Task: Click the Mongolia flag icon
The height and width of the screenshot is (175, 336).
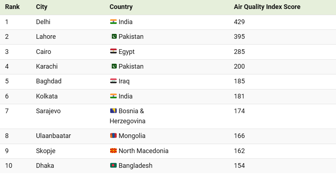Action: tap(113, 135)
